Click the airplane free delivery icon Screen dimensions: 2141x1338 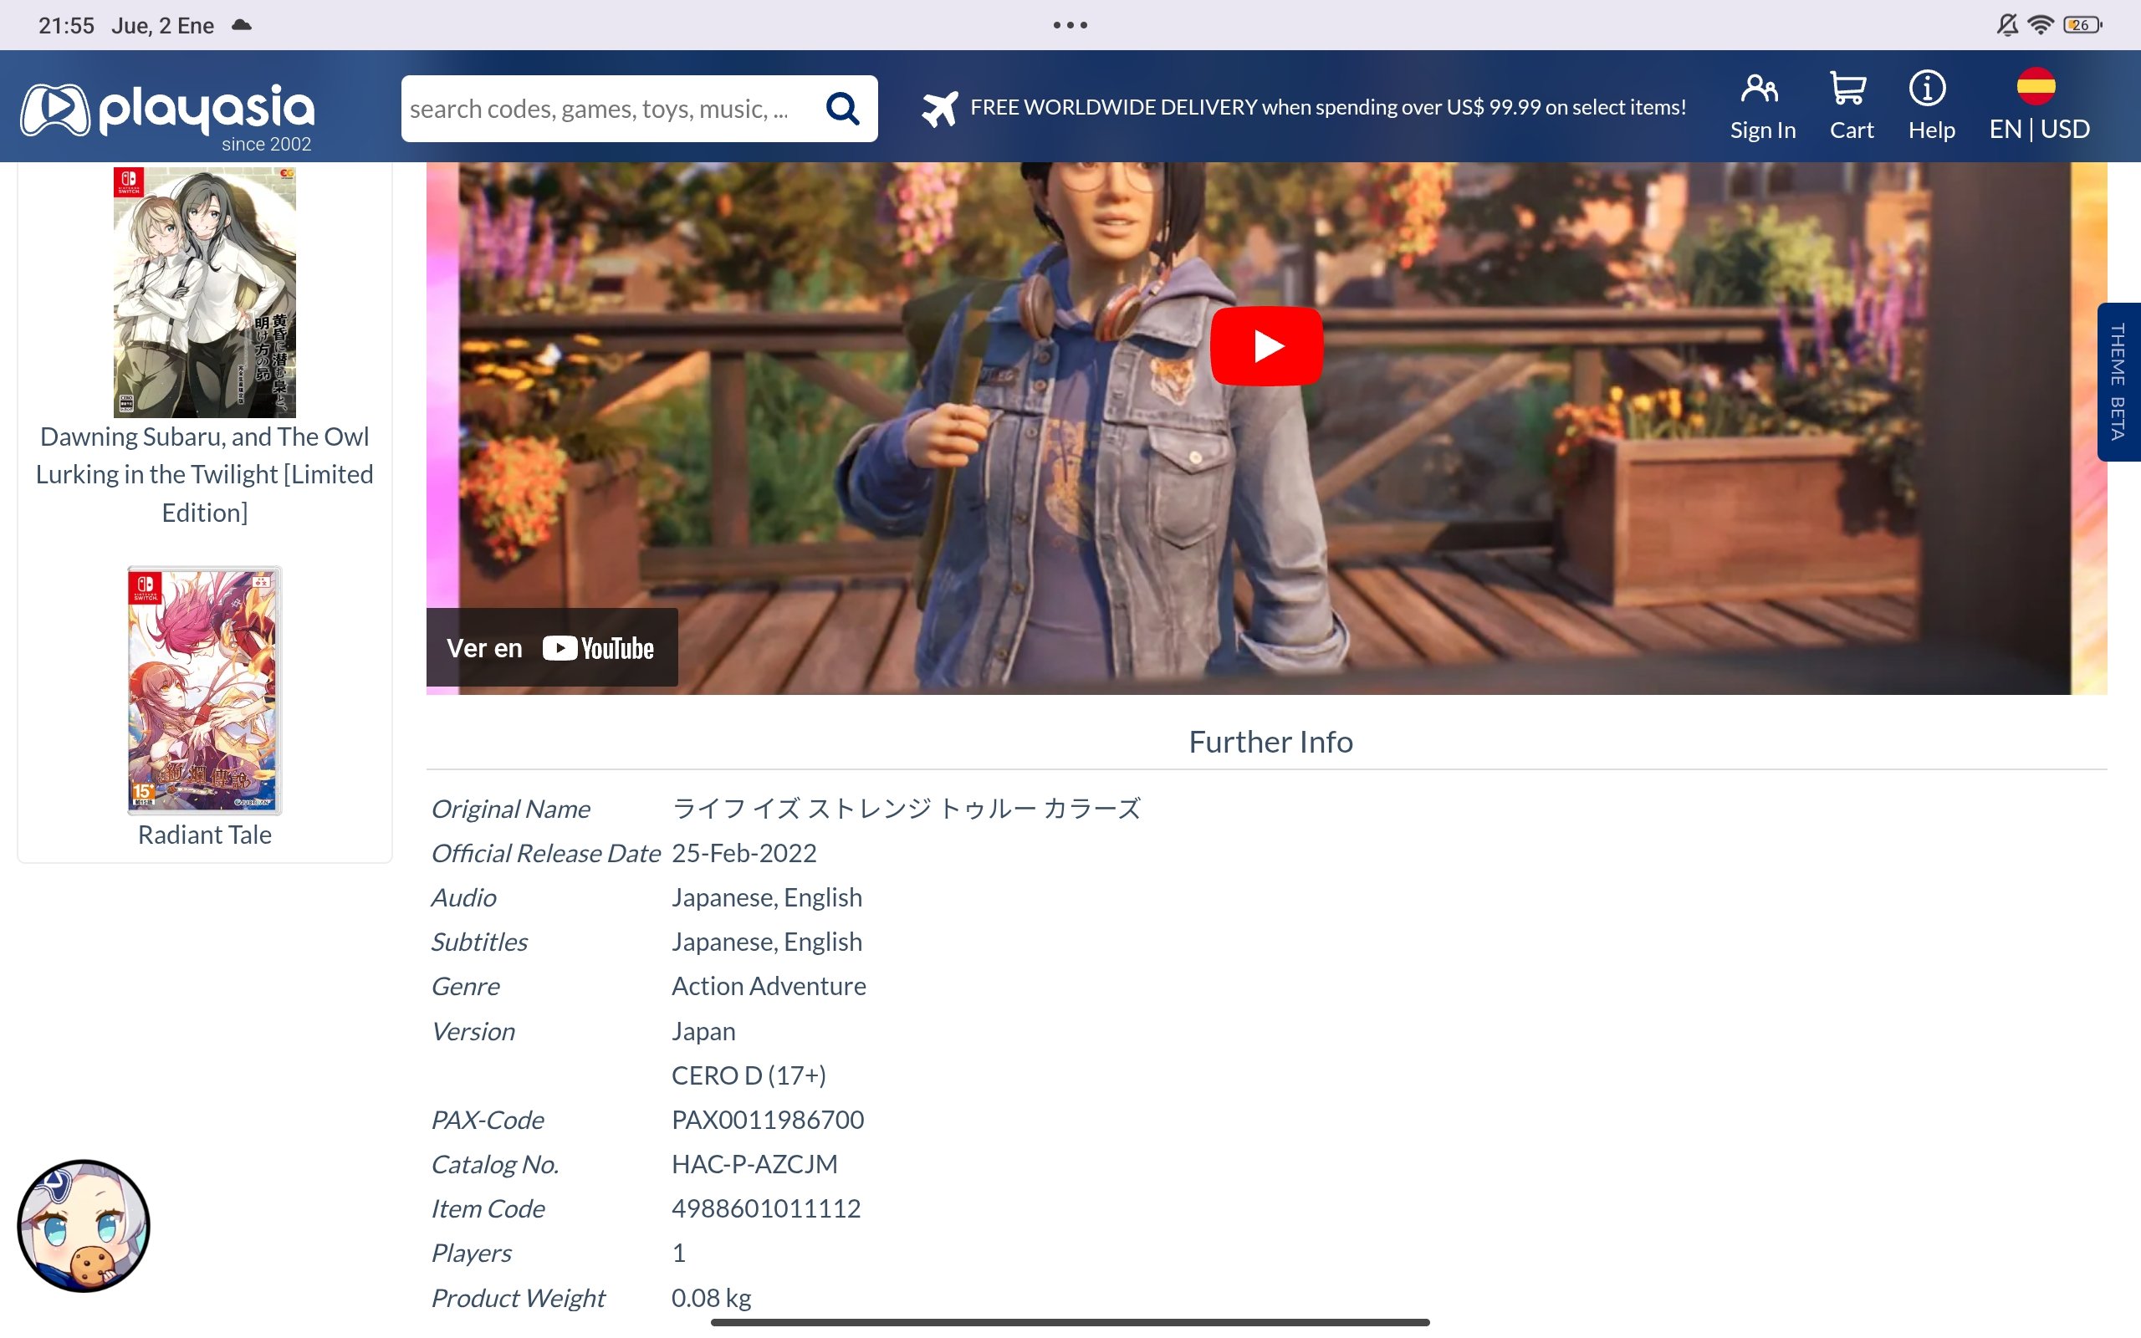click(939, 109)
